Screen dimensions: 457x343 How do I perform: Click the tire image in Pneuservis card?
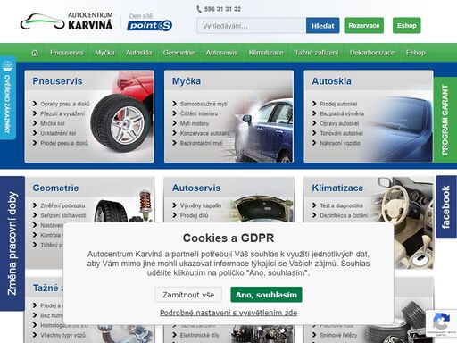121,122
